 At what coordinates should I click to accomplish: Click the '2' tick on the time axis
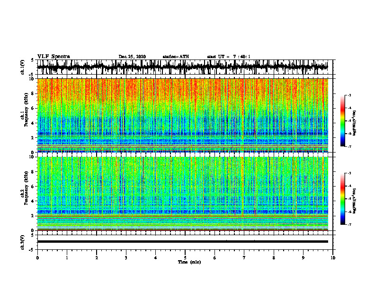(97, 258)
